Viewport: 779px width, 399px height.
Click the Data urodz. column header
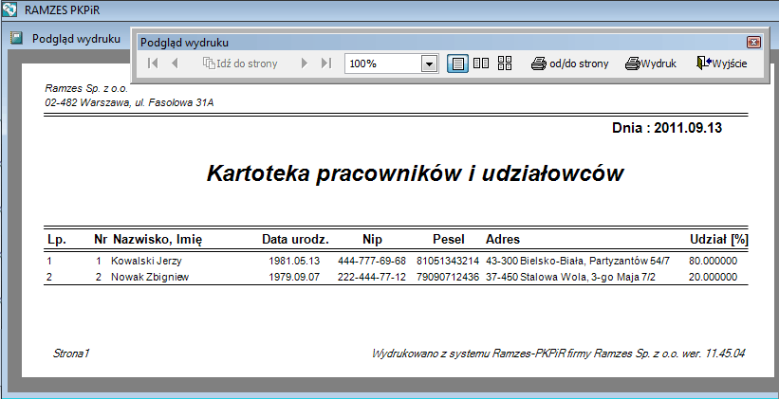pos(296,239)
